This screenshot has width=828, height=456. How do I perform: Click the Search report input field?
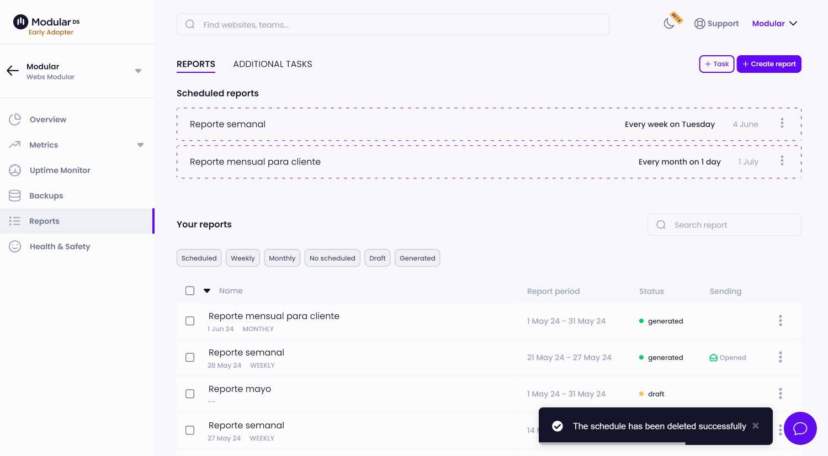(724, 225)
